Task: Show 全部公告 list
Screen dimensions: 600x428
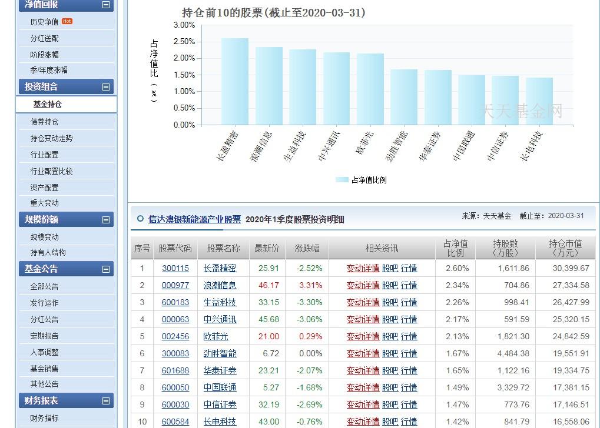Action: pos(44,287)
